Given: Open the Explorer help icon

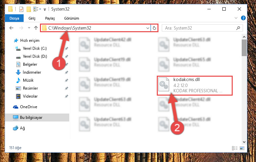Looking at the screenshot, I should (243, 18).
